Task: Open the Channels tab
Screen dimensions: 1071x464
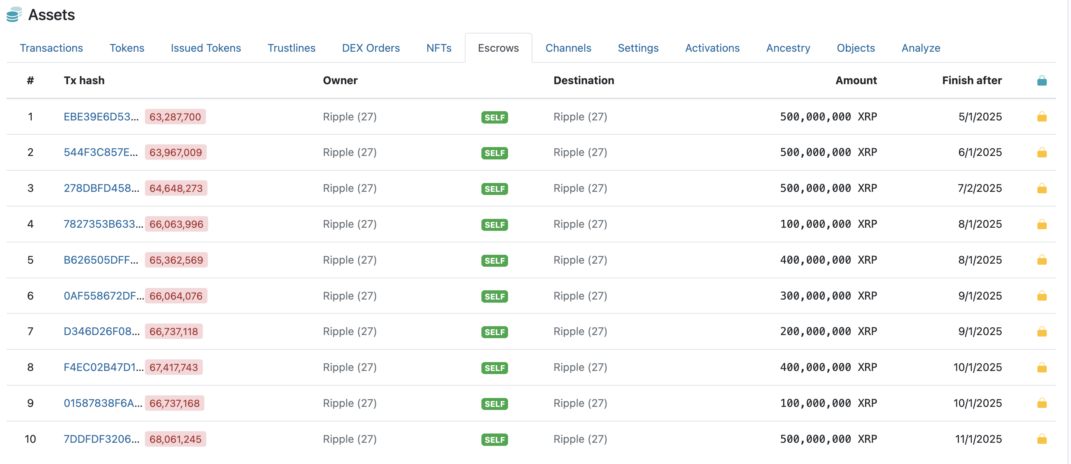Action: point(568,48)
